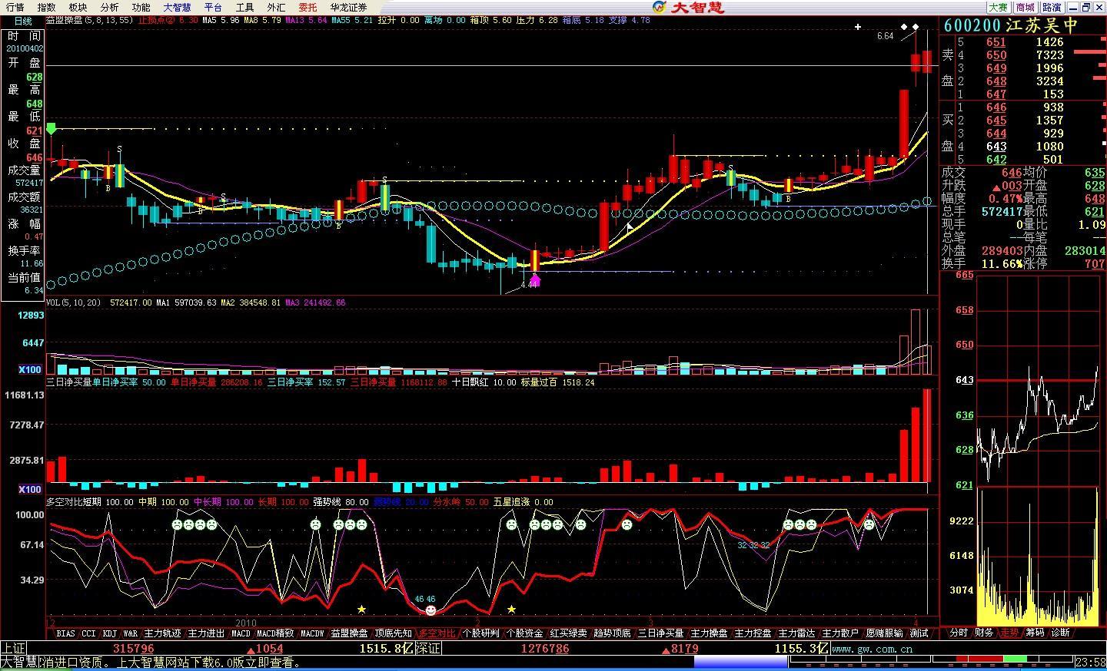Click the buy level 1 price 646
Viewport: 1107px width, 671px height.
(996, 107)
